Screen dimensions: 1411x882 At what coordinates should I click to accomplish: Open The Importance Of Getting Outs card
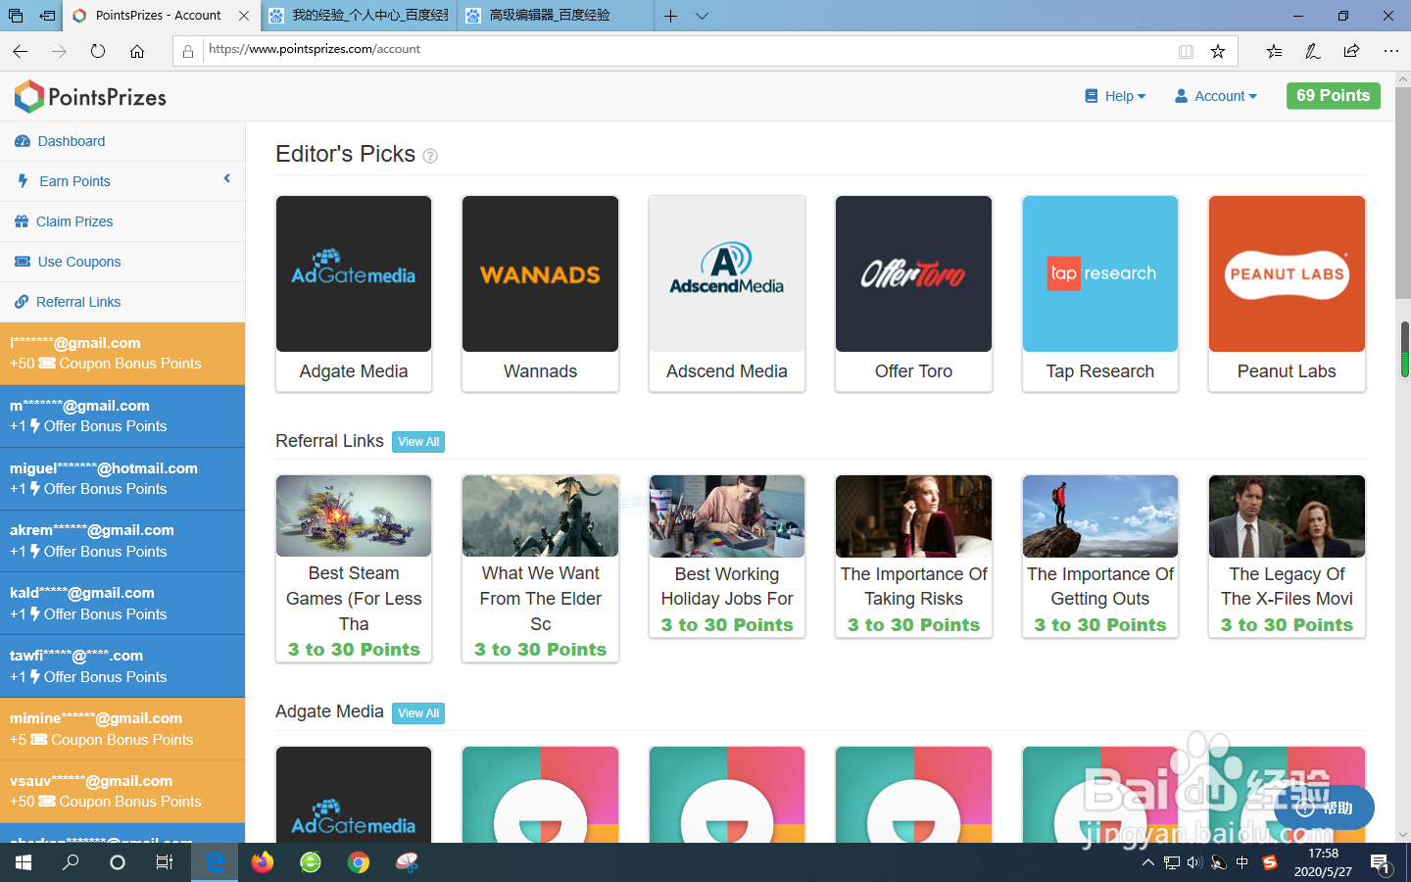click(1100, 556)
